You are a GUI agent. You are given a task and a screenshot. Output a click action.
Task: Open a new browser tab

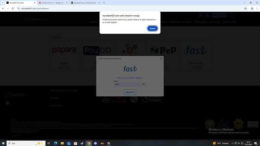pos(104,3)
